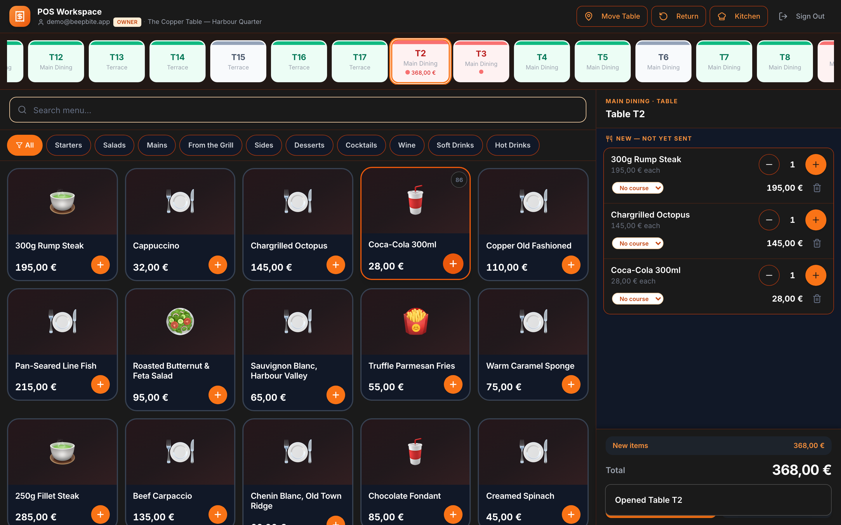
Task: Click the 86 badge on Coca-Cola card
Action: pos(459,180)
